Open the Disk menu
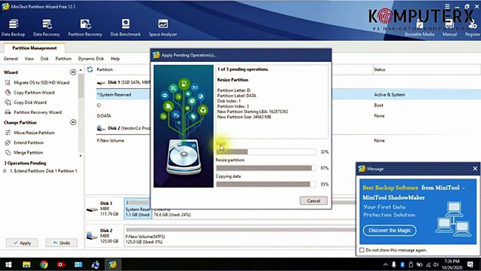This screenshot has width=481, height=271. (45, 59)
